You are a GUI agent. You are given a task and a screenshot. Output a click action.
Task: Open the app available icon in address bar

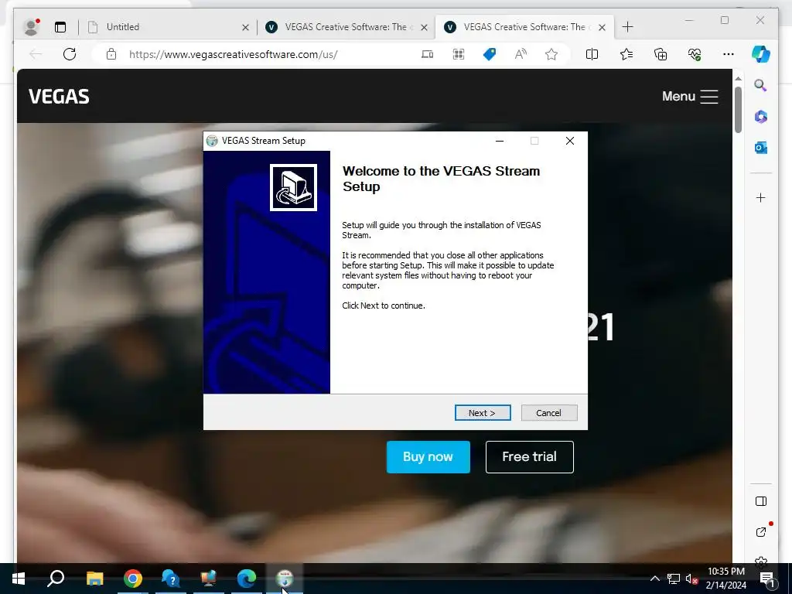pos(427,54)
